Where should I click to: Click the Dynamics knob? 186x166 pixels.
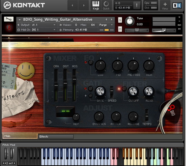coord(99,117)
